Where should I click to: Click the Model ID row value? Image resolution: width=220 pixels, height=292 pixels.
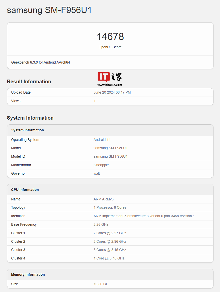pos(110,156)
